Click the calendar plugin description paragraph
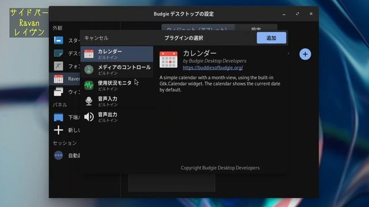Screen dimensions: 369x207 [220, 83]
